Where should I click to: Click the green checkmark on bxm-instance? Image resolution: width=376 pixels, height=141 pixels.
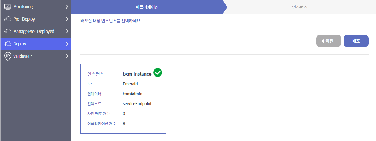click(158, 73)
